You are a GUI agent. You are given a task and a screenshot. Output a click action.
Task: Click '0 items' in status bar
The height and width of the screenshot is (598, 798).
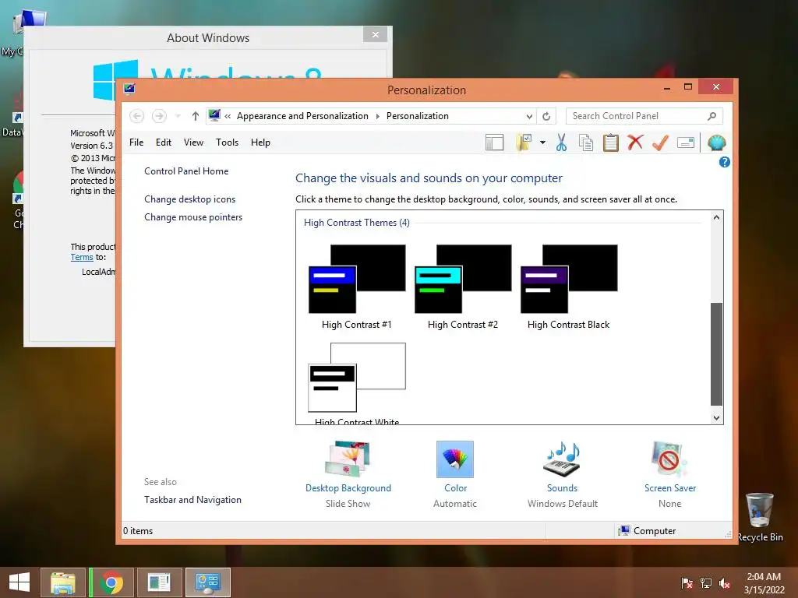click(x=138, y=531)
